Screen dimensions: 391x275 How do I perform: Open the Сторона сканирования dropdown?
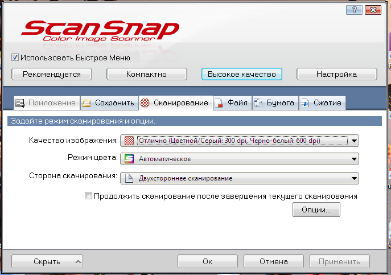[x=240, y=178]
